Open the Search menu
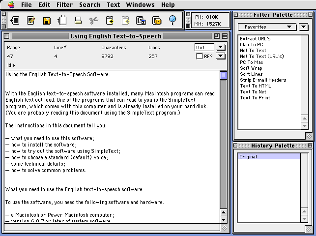316x236 pixels. [x=89, y=4]
